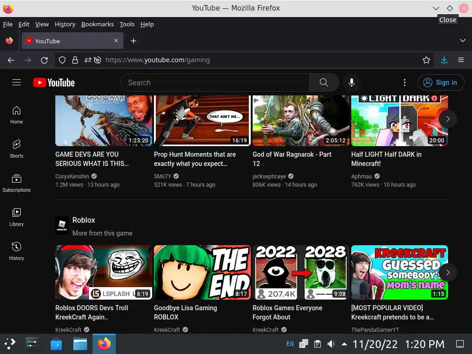The image size is (472, 354).
Task: Open Roblox game title link
Action: (x=84, y=220)
